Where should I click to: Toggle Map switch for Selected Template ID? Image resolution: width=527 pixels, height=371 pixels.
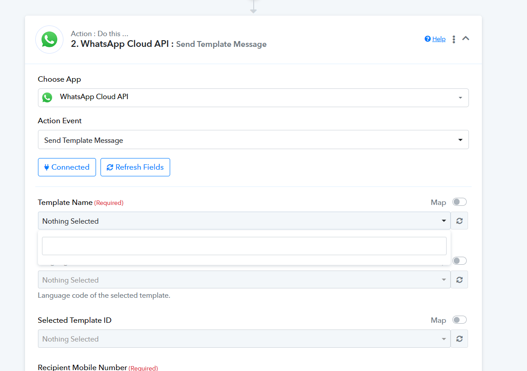coord(459,320)
